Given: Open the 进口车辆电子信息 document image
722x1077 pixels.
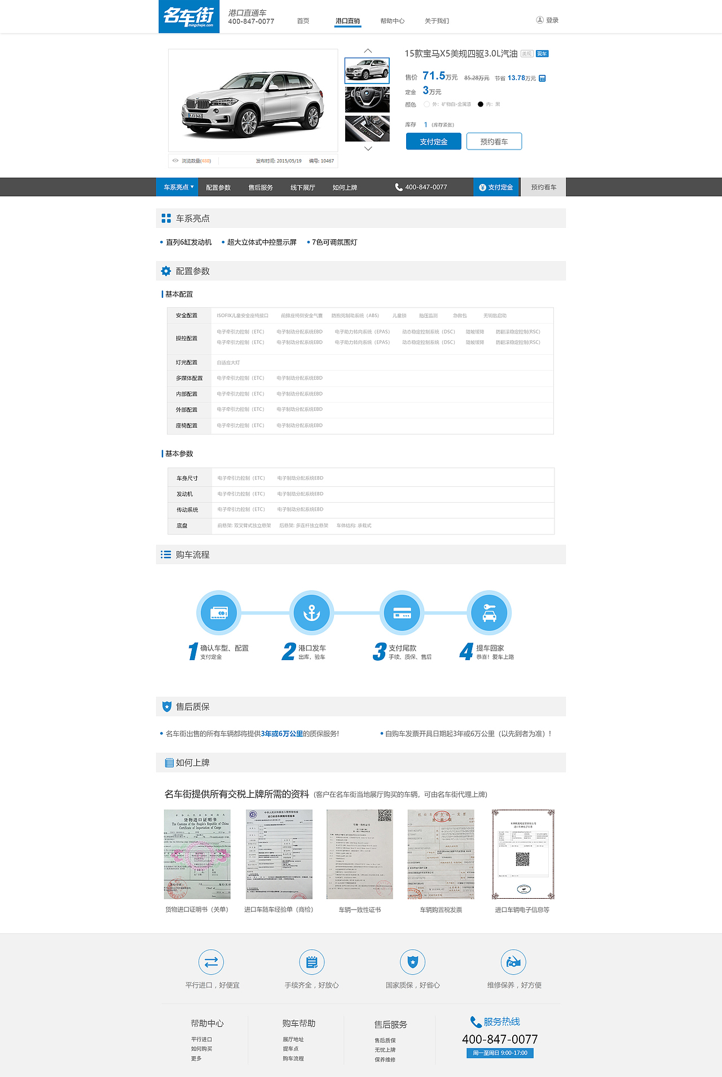Looking at the screenshot, I should (x=523, y=854).
